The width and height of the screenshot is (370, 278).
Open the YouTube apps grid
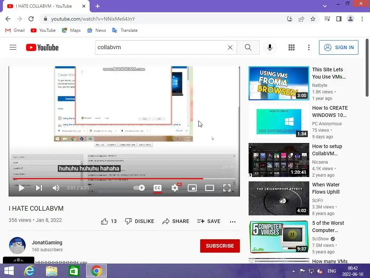(292, 47)
